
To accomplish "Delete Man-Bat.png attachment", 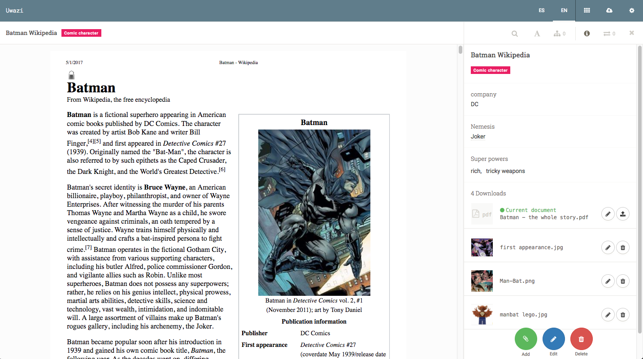I will coord(623,281).
